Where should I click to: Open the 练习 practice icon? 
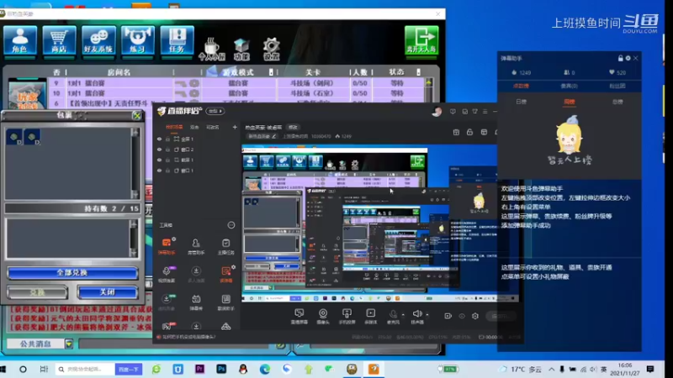click(x=137, y=40)
